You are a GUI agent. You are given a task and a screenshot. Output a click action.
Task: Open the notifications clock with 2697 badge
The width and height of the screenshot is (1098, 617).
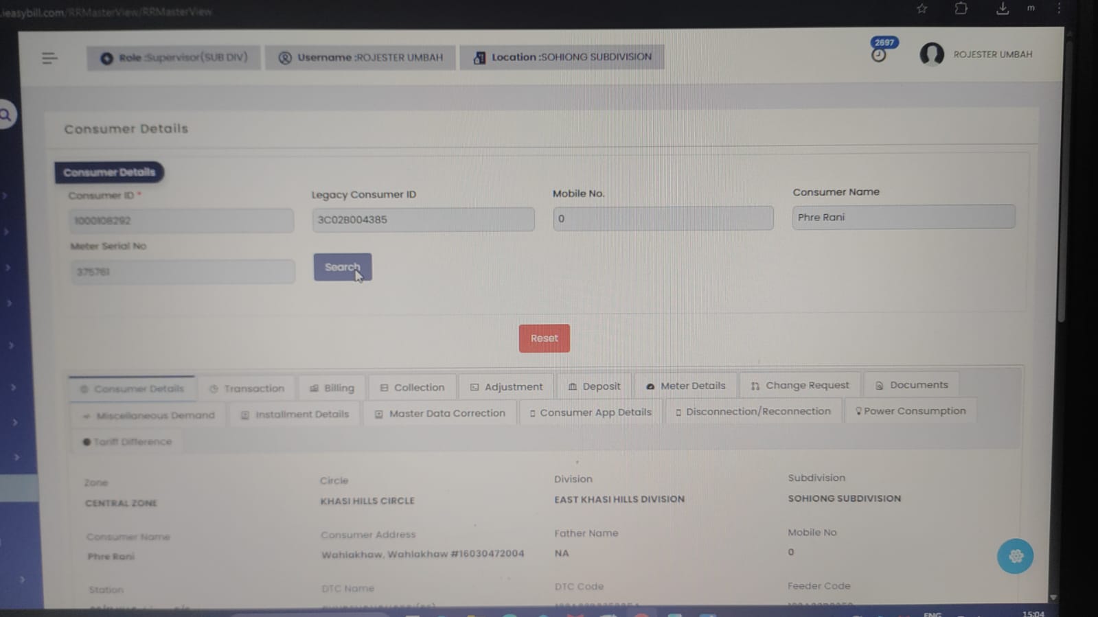point(882,50)
